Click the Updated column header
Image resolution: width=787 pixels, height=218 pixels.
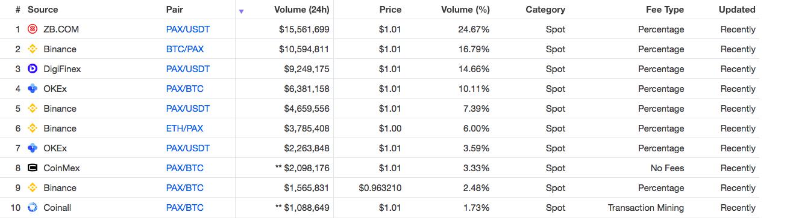737,10
